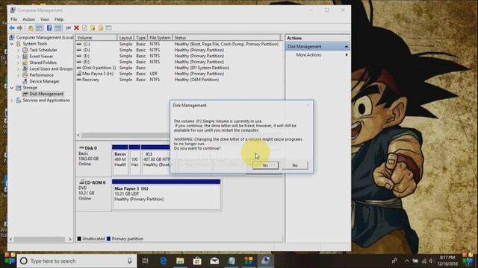Click the 'Type here to search' box
The image size is (478, 268).
point(78,261)
